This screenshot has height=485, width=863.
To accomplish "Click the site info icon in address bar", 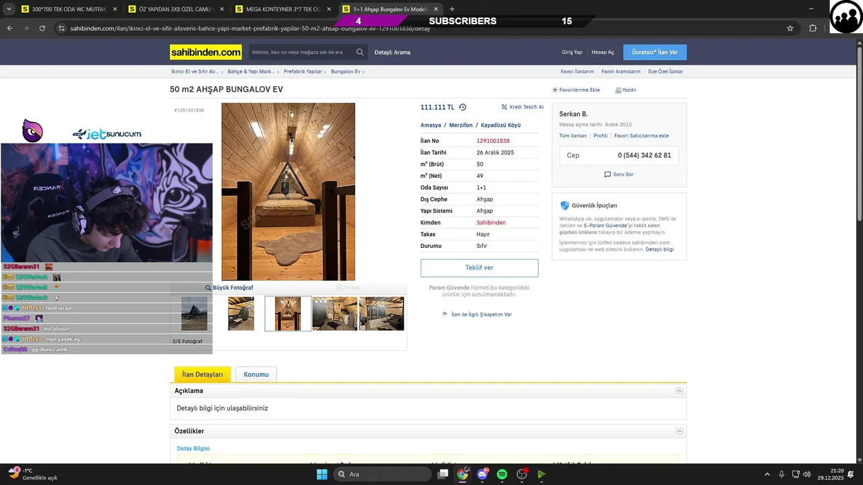I will pyautogui.click(x=61, y=28).
